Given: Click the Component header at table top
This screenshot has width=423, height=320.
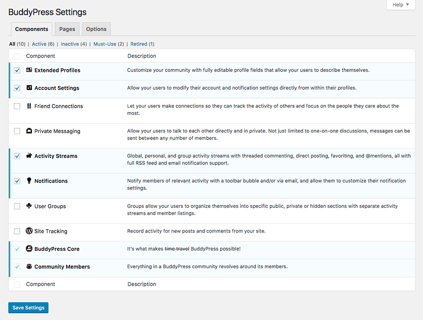Looking at the screenshot, I should point(40,56).
